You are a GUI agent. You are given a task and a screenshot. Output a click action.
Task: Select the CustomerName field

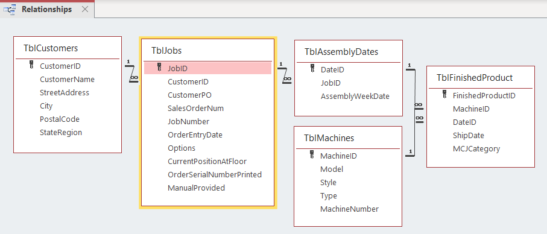tap(67, 79)
